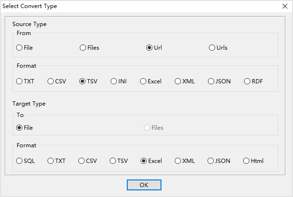Select File under the To group

19,128
